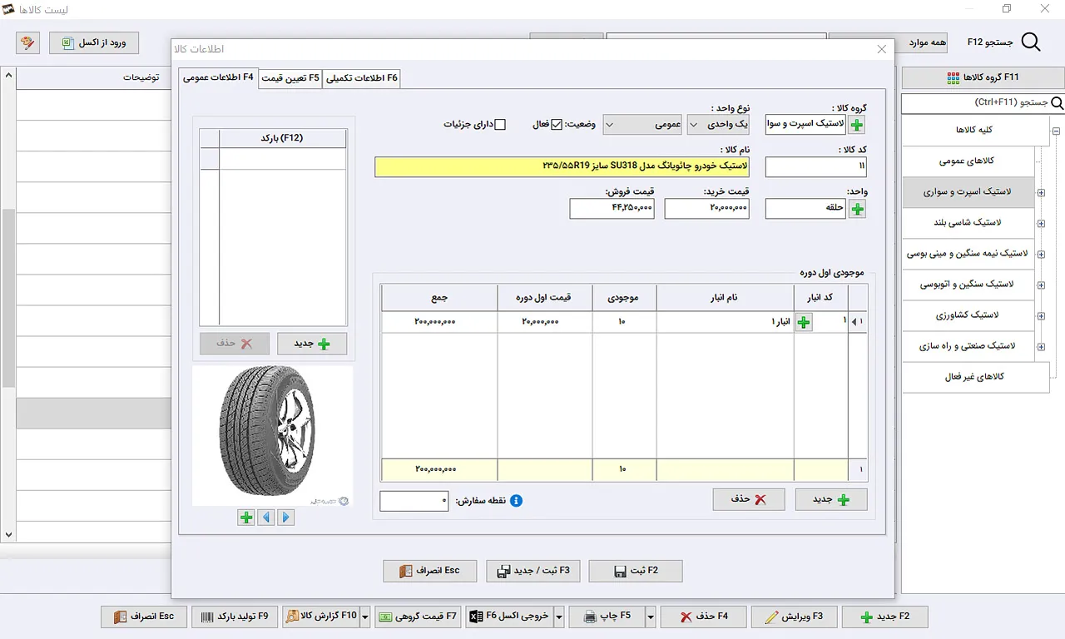Open dropdown arrow beside F5 چاپ
The width and height of the screenshot is (1065, 639).
coord(651,617)
